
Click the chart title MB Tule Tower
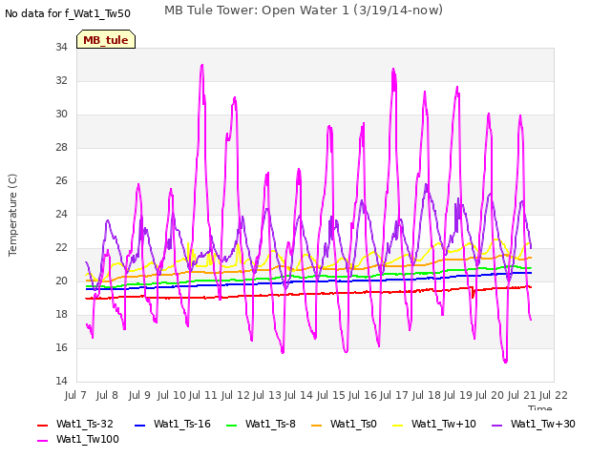point(304,10)
